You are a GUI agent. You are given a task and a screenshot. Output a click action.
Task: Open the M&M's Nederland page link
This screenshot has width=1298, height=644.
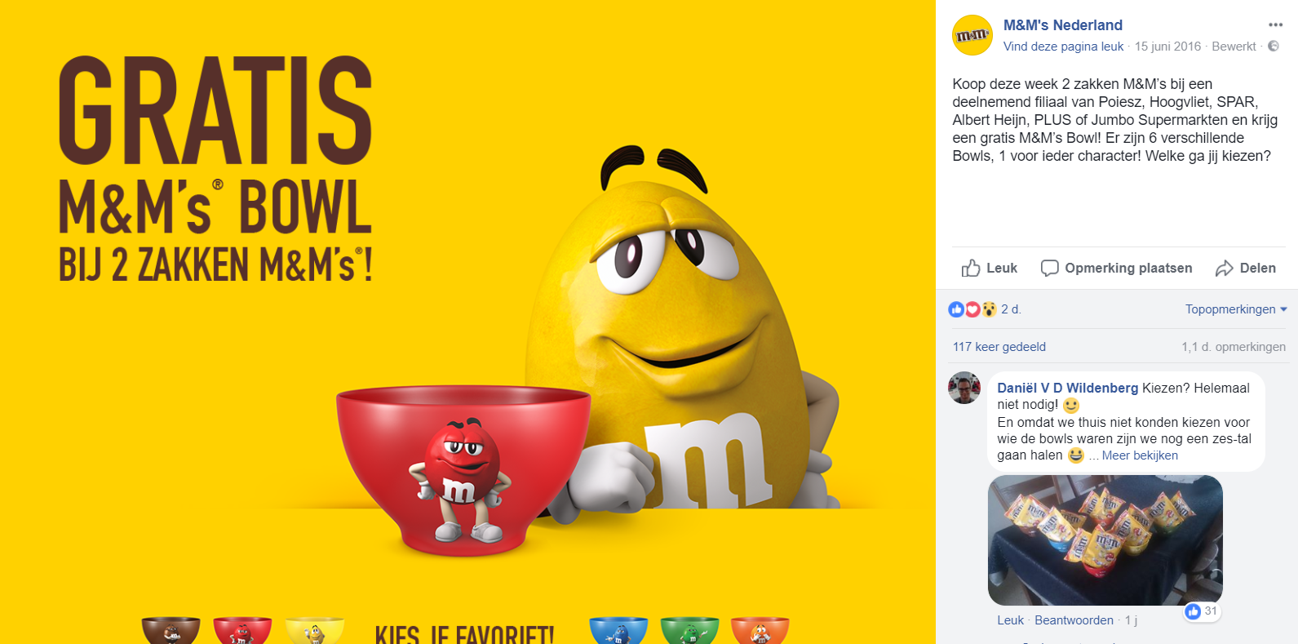(x=1062, y=25)
